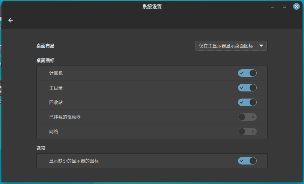Click the dropdown arrow beside 仅在主显示器显示桌面图标
Image resolution: width=304 pixels, height=184 pixels.
tap(261, 46)
